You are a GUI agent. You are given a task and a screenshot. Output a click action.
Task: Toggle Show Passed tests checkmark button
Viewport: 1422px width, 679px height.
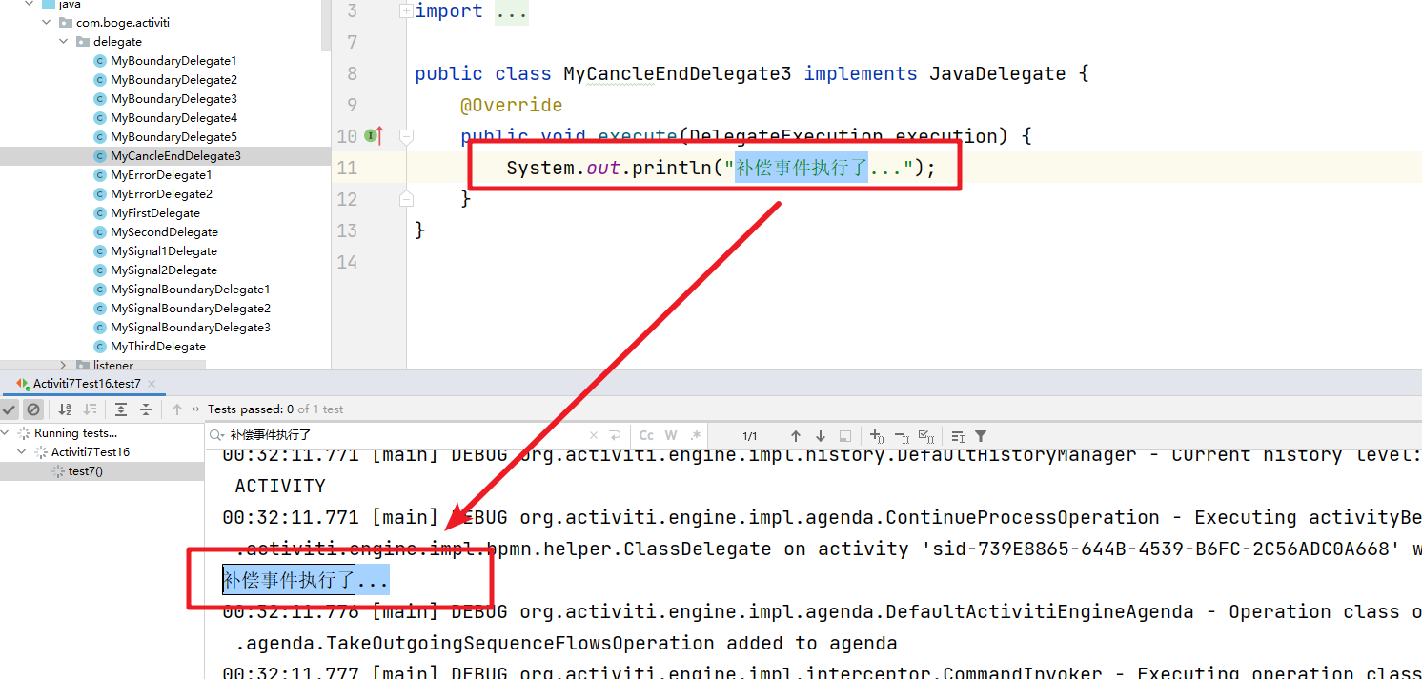[x=9, y=409]
